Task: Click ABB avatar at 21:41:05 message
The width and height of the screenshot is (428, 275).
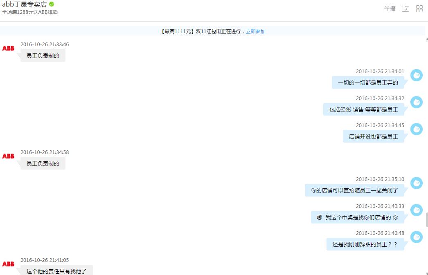Action: coord(8,264)
